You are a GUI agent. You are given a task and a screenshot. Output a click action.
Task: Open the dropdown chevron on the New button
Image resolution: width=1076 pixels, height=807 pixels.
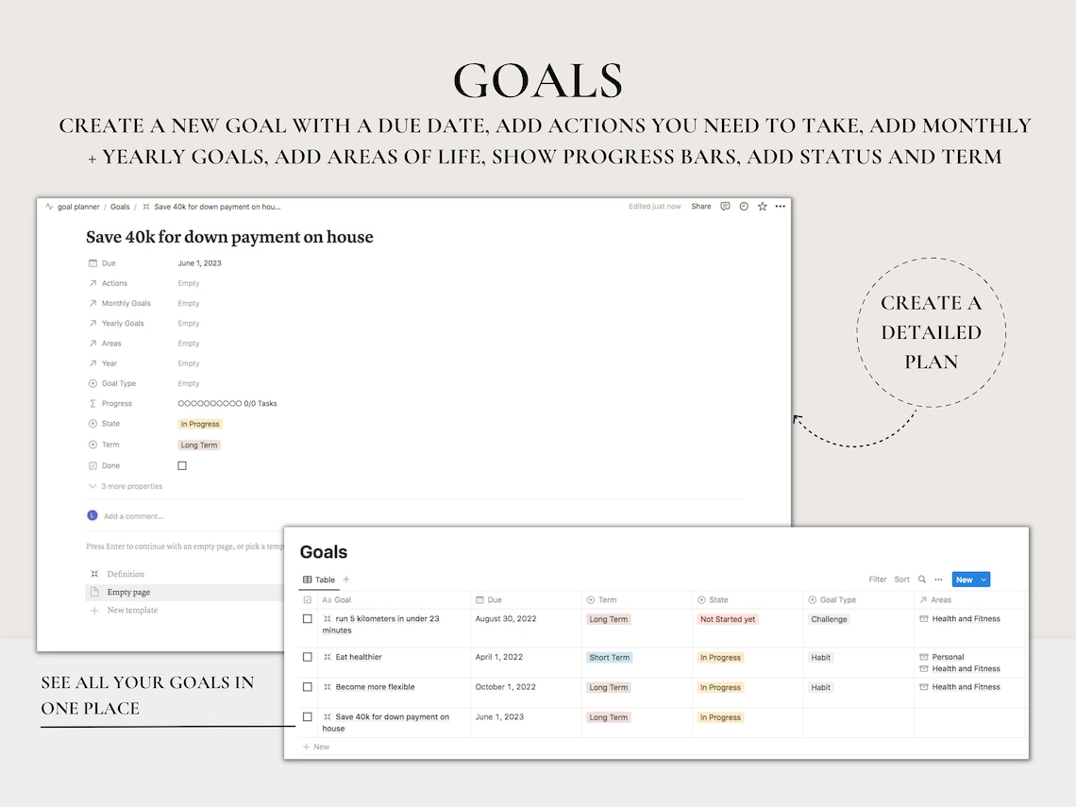tap(982, 579)
